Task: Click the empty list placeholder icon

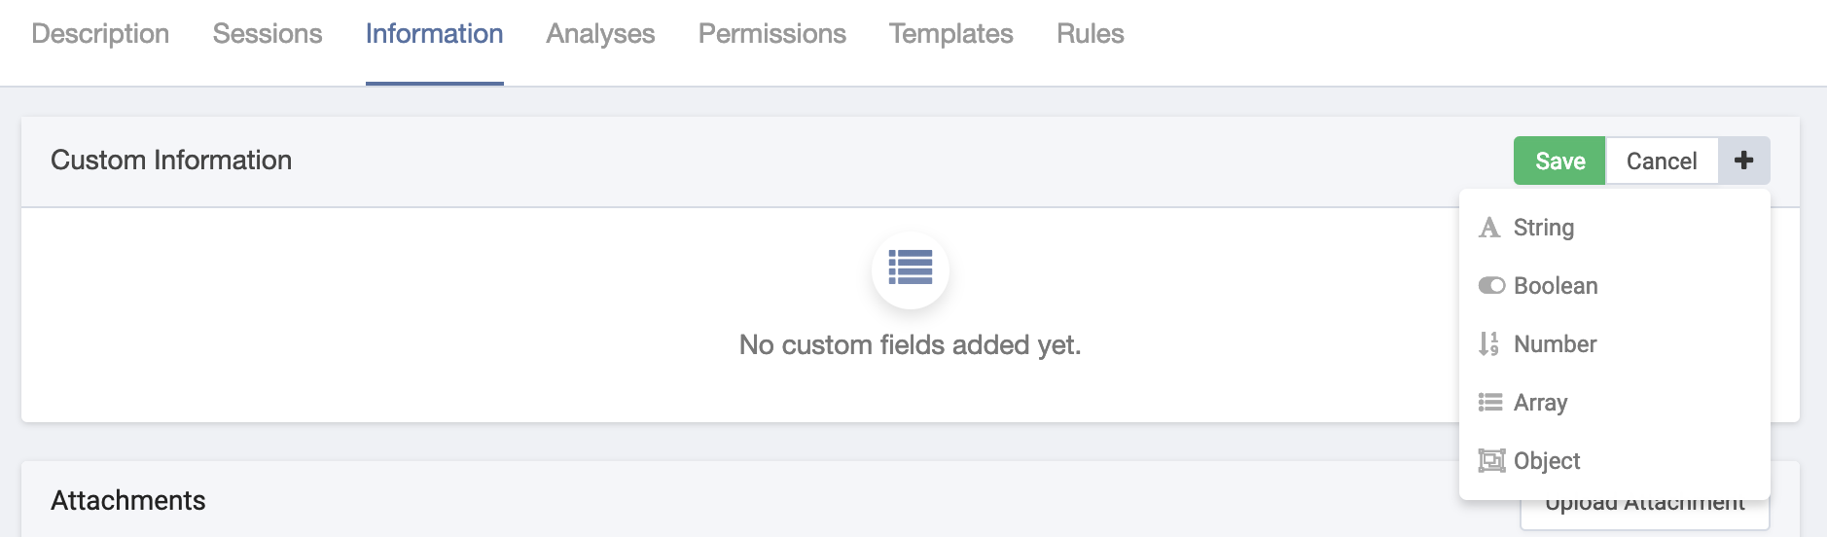Action: click(x=911, y=268)
